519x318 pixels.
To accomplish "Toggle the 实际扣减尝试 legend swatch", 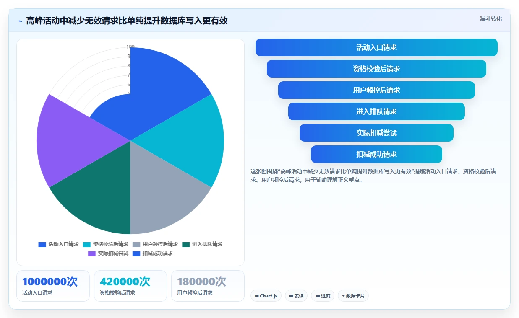I will tap(92, 253).
